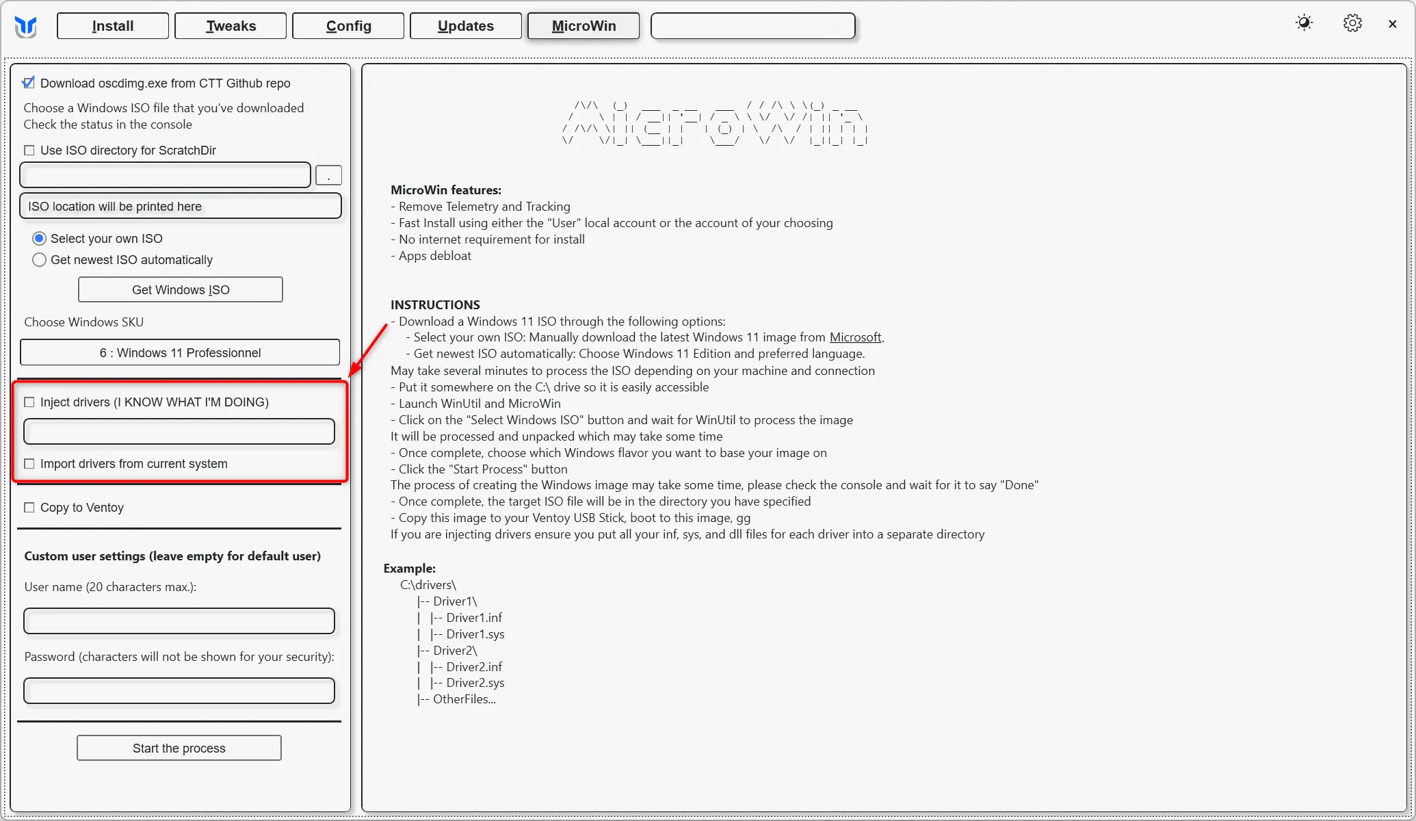Click the Start the process button
Screen dimensions: 1416x821
(179, 748)
